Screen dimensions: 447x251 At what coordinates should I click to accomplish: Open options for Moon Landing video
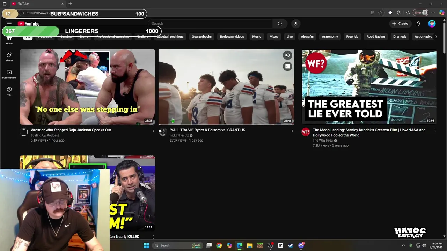pos(435,130)
